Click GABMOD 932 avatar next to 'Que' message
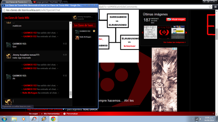Screen dimensions: 218x122 (9, 45)
